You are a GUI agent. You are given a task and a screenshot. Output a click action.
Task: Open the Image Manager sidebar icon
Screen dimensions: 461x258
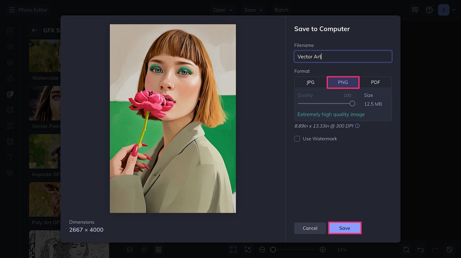point(10,31)
